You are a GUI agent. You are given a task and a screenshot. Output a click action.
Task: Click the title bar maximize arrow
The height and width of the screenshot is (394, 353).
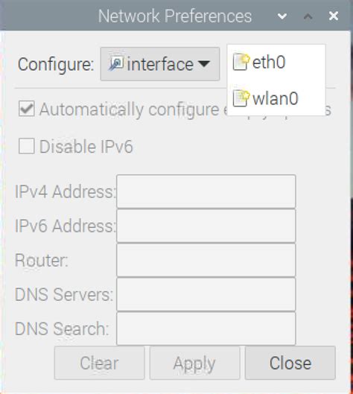tap(308, 16)
